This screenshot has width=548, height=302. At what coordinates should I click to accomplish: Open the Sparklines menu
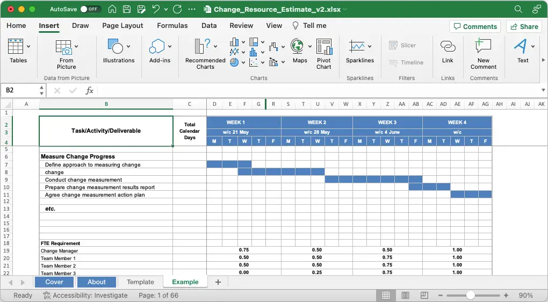360,51
